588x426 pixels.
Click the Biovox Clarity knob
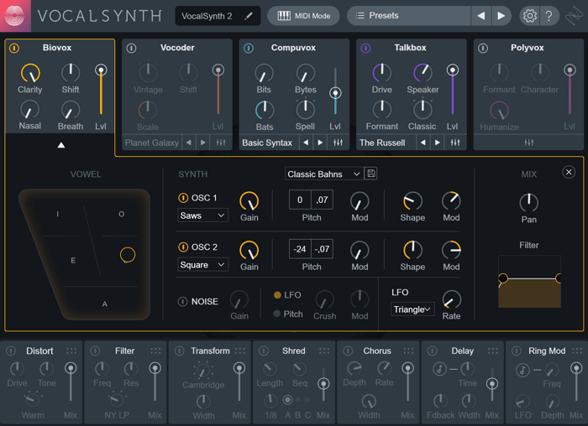[30, 73]
